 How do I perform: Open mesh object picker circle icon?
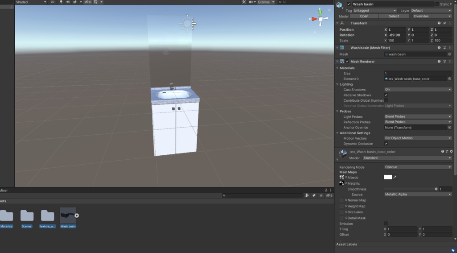tap(449, 54)
